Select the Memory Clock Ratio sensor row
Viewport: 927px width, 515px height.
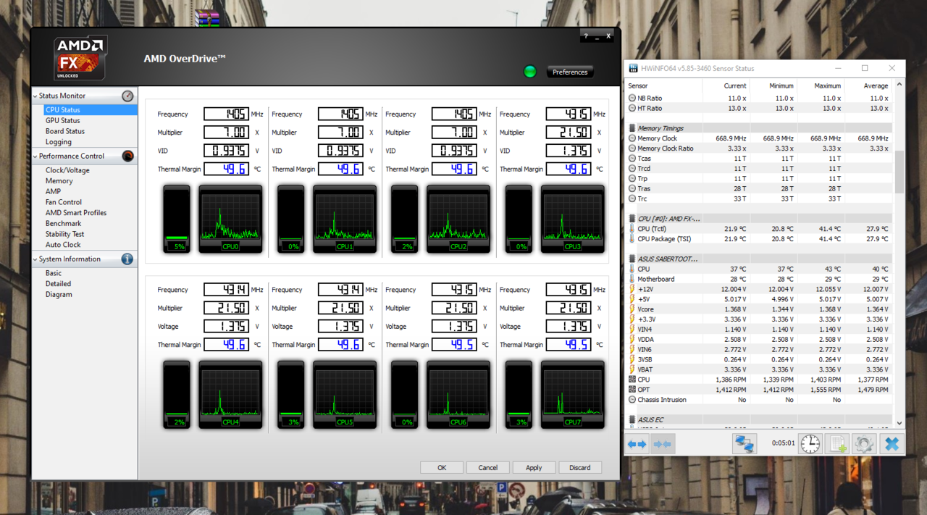[760, 148]
